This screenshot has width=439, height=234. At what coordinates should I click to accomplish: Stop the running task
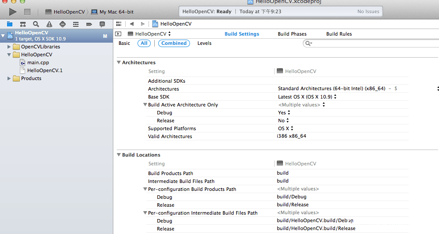(x=27, y=12)
